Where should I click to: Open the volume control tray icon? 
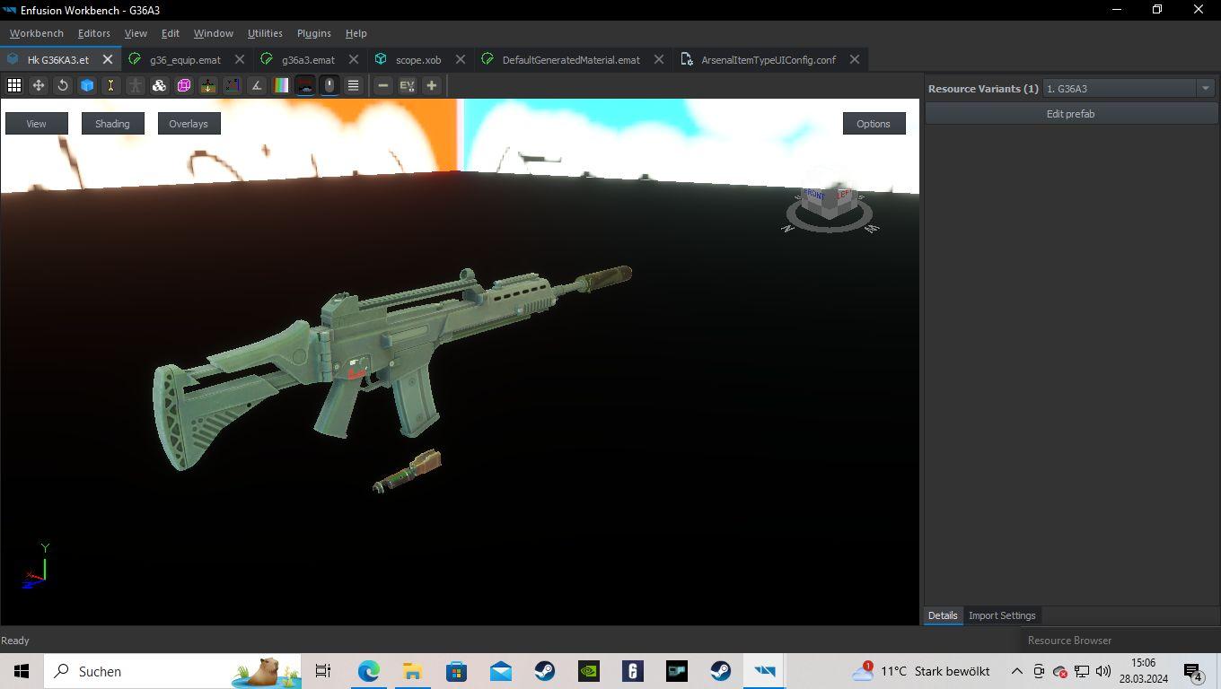click(1103, 671)
